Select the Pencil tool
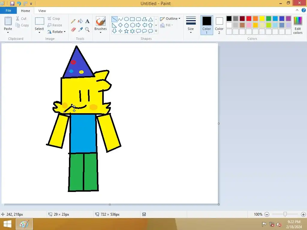Viewport: 307px width, 230px height. 73,21
